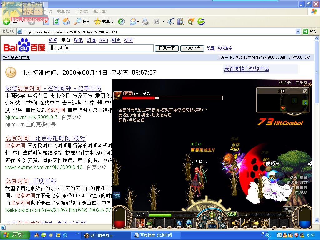The height and width of the screenshot is (240, 320).
Task: Open 百度快照 for the icetime.com.cn result
Action: 97,167
